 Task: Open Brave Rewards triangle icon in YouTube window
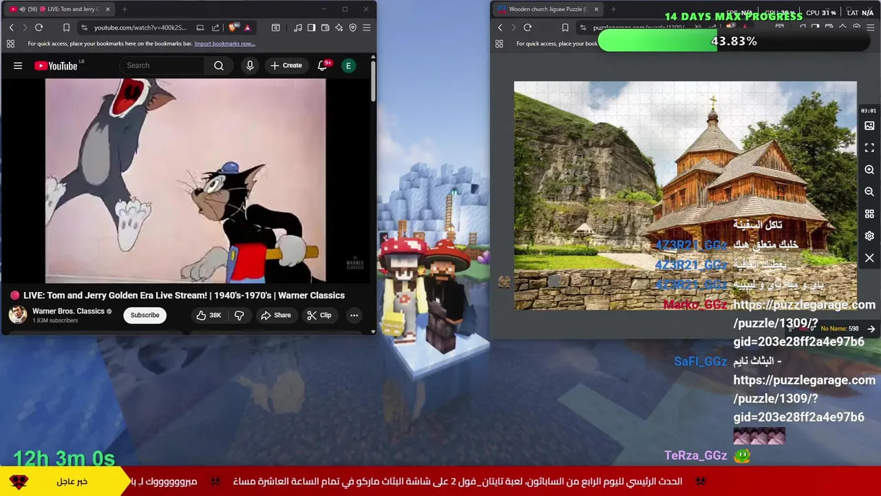point(247,28)
